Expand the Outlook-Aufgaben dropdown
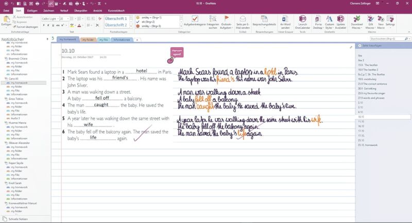Screen dimensions: 412x223 (x=226, y=22)
